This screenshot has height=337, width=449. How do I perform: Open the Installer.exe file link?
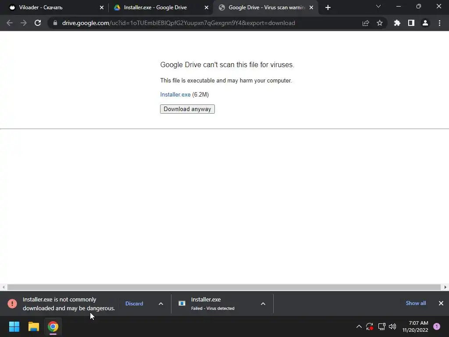pos(175,95)
